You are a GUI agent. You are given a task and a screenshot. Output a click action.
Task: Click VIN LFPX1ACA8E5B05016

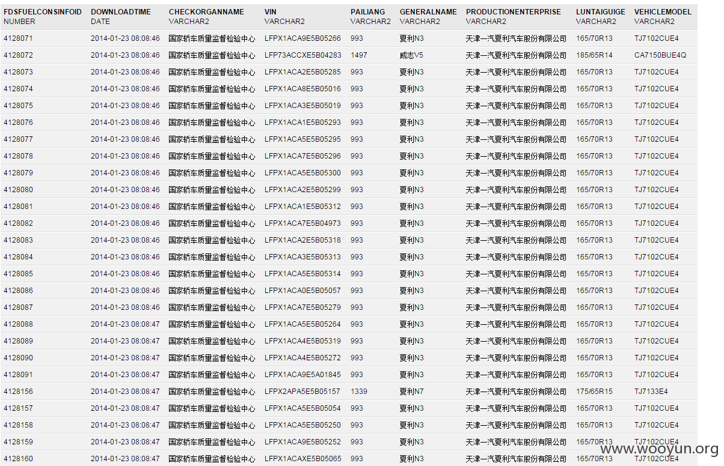tap(302, 89)
